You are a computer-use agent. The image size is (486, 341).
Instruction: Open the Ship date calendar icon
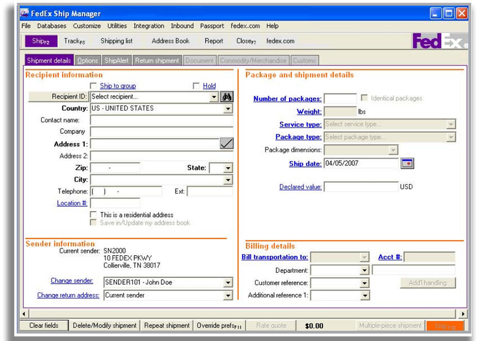click(x=407, y=163)
